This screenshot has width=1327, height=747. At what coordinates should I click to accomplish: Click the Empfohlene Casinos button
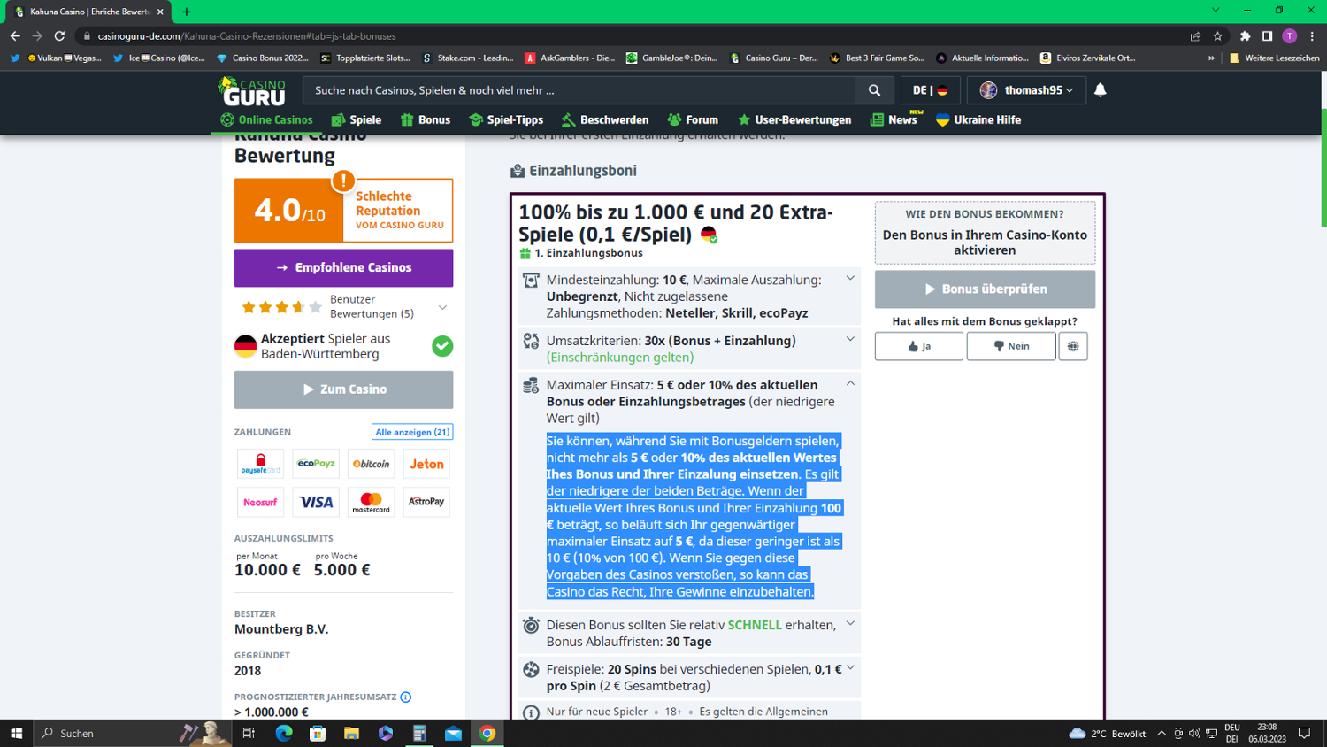(343, 267)
